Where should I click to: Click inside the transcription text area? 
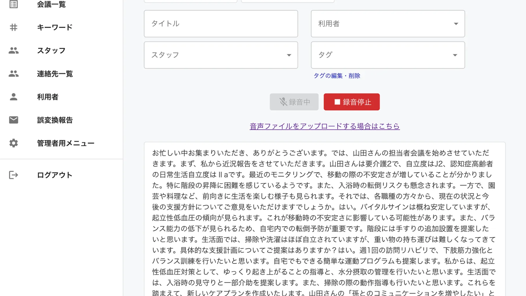pyautogui.click(x=324, y=219)
